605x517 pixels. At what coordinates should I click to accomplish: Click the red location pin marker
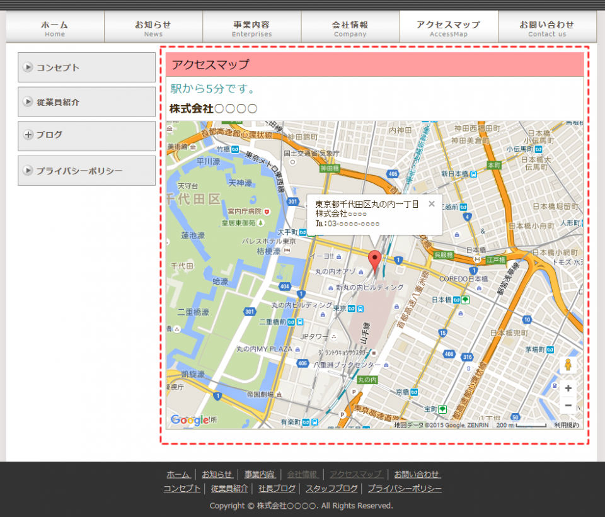click(x=374, y=261)
